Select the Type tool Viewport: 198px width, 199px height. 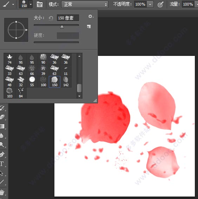coord(2,164)
